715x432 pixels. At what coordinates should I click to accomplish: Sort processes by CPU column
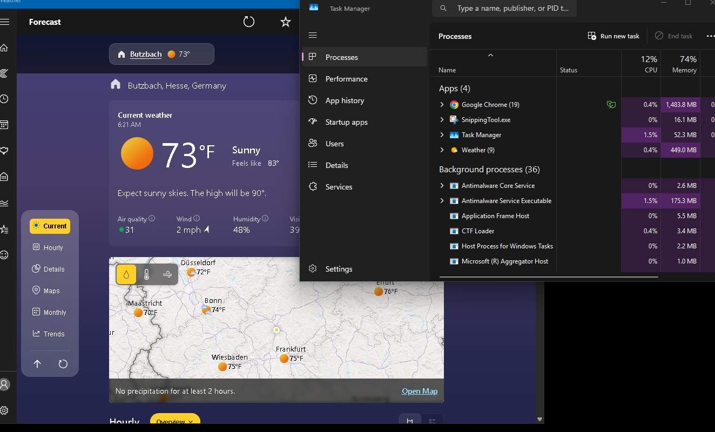pos(640,64)
